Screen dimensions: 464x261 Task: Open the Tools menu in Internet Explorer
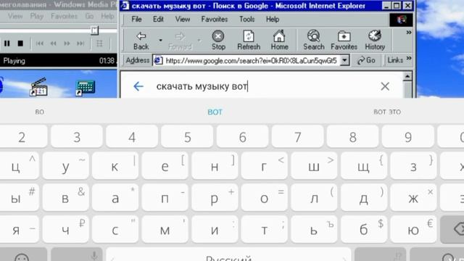pos(247,20)
